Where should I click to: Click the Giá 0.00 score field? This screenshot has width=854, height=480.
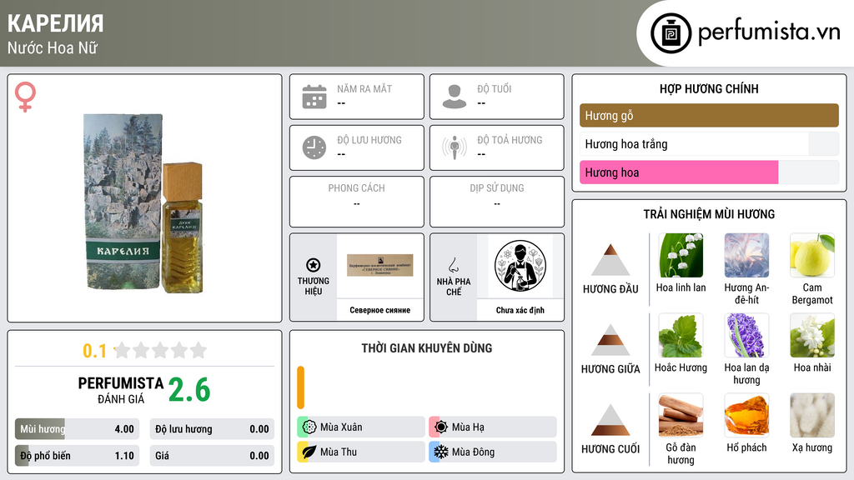pos(212,456)
